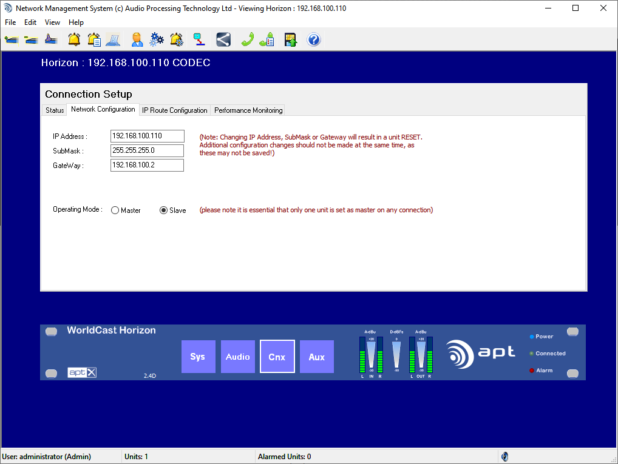Click the Sys button on the unit
Screen dimensions: 618x464
pyautogui.click(x=198, y=357)
